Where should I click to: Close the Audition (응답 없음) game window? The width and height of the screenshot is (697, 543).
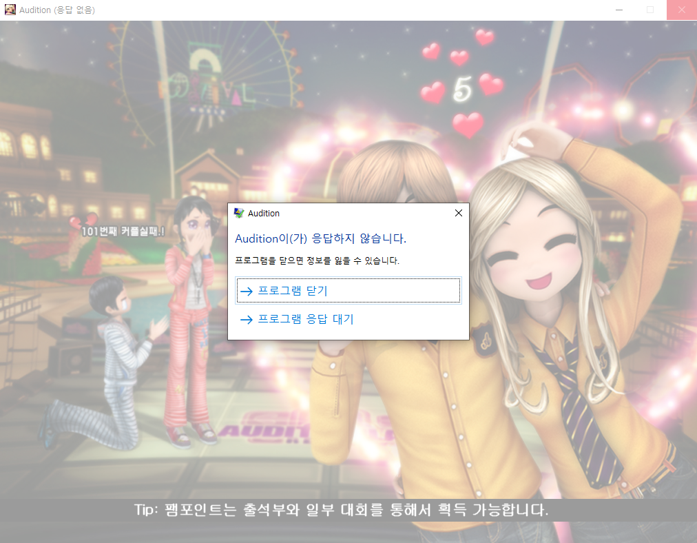pos(681,10)
